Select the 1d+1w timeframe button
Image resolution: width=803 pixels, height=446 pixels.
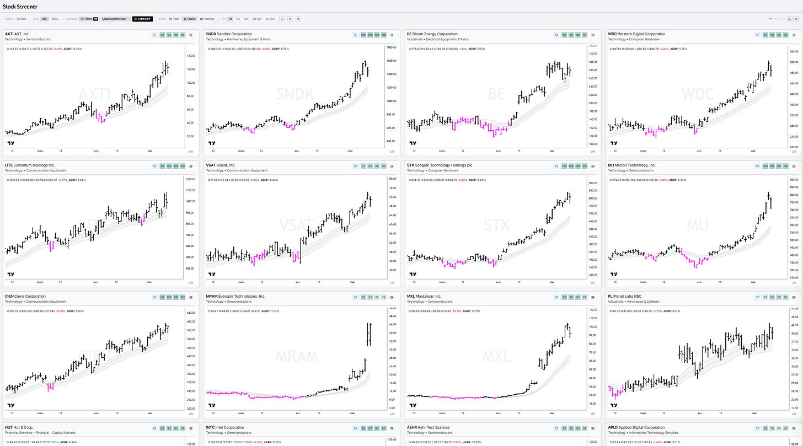pyautogui.click(x=257, y=19)
